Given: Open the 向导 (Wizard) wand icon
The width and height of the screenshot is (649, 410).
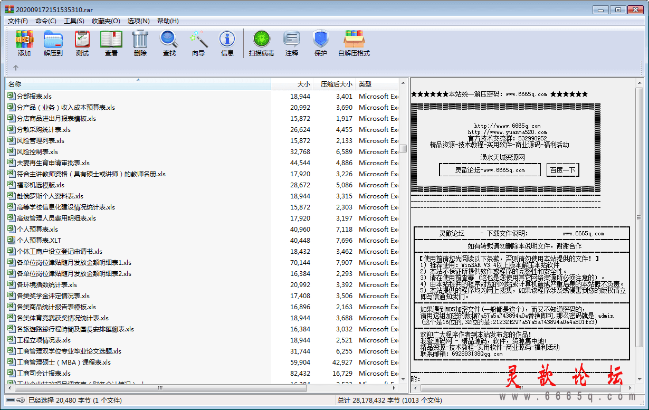Looking at the screenshot, I should (198, 40).
